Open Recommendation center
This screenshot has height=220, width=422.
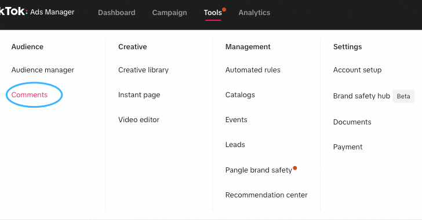coord(266,195)
